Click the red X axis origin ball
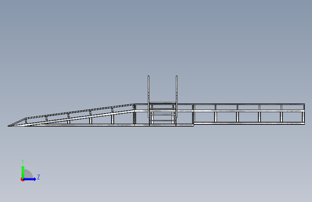Screen dimensions: 312x202 [x=22, y=179]
